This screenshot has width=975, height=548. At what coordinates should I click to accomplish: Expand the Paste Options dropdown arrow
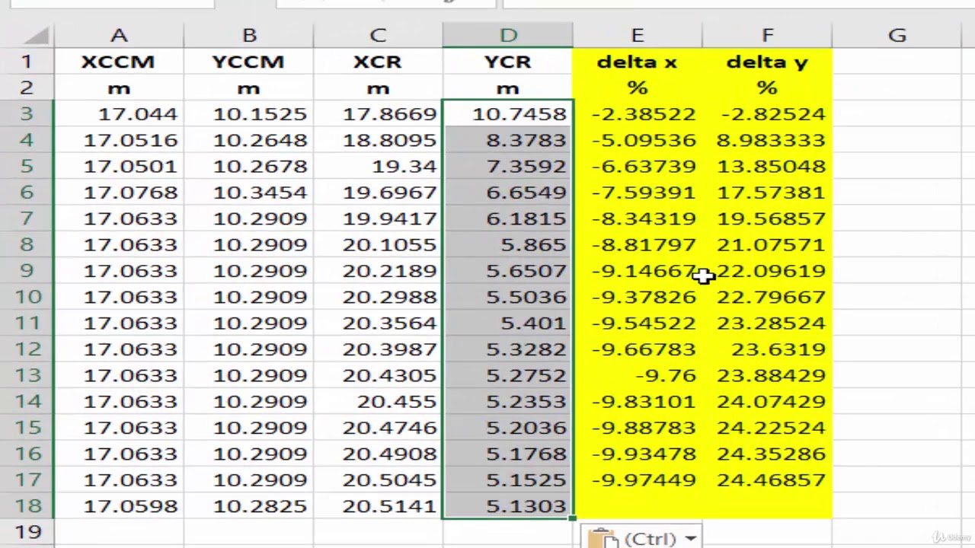click(x=690, y=539)
